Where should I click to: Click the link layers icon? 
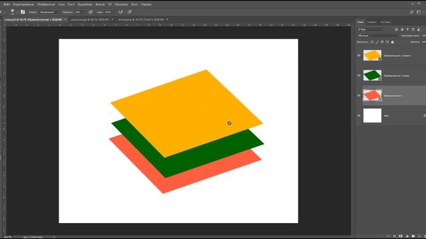pyautogui.click(x=388, y=236)
